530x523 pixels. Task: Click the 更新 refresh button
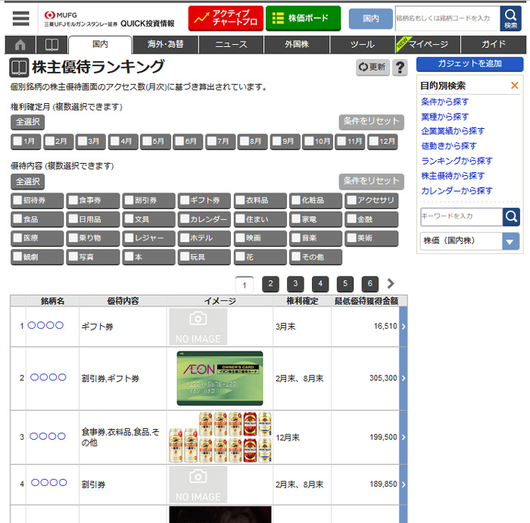373,67
